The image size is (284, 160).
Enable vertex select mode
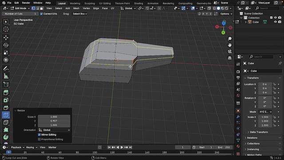point(33,8)
